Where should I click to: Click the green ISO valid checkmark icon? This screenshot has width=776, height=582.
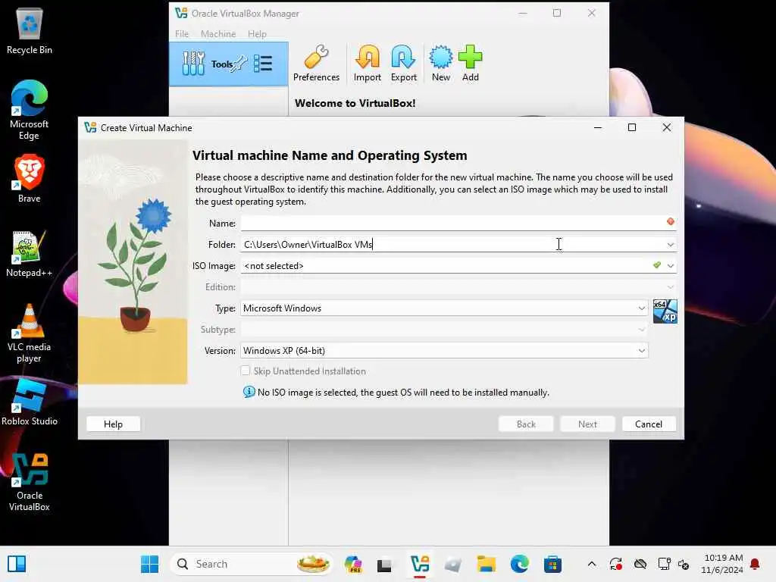point(657,265)
